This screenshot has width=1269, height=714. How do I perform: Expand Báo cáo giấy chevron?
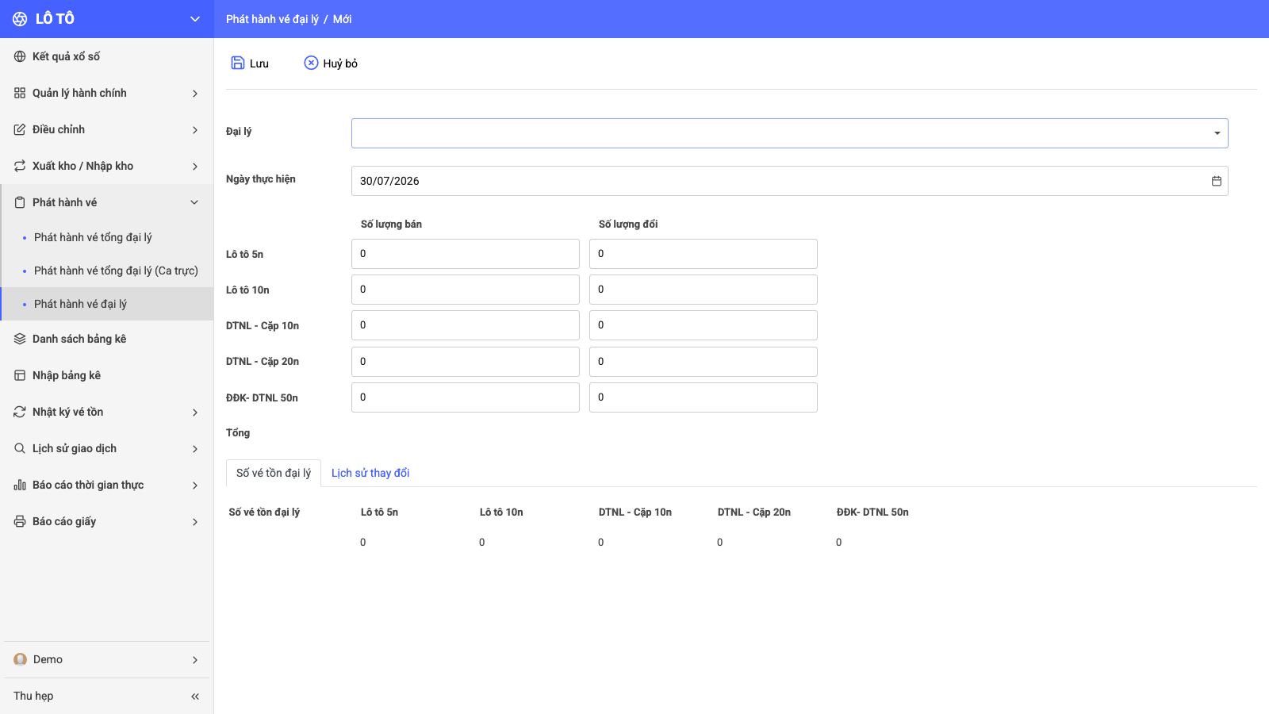tap(195, 522)
